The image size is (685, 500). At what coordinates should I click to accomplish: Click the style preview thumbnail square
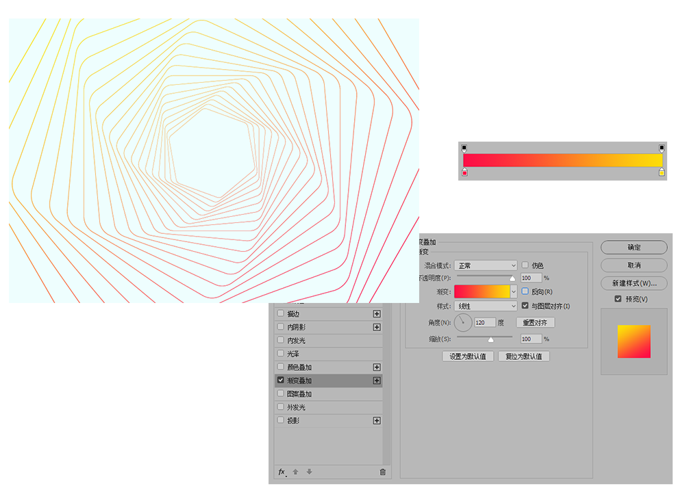coord(634,341)
